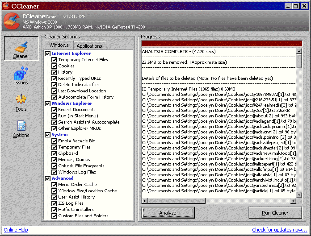
Task: Uncheck the Advanced group checkbox
Action: (48, 178)
